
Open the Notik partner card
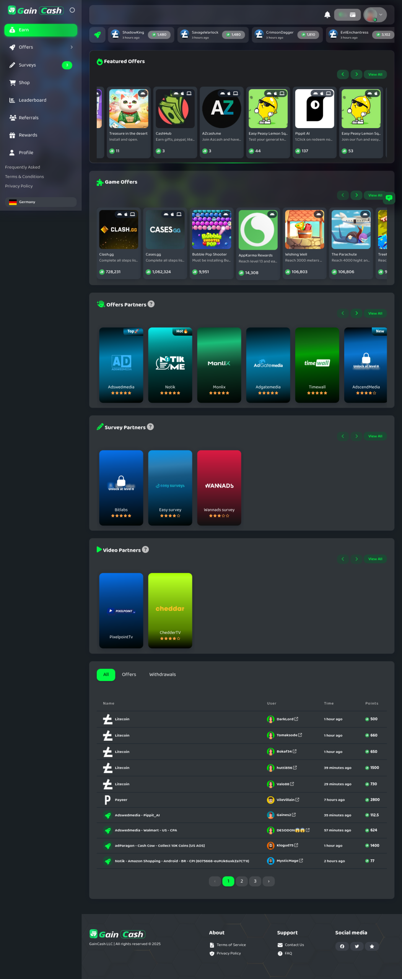point(170,365)
